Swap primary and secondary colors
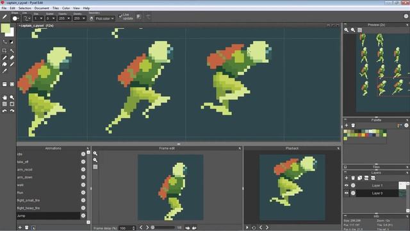Image resolution: width=410 pixels, height=231 pixels. [x=4, y=42]
